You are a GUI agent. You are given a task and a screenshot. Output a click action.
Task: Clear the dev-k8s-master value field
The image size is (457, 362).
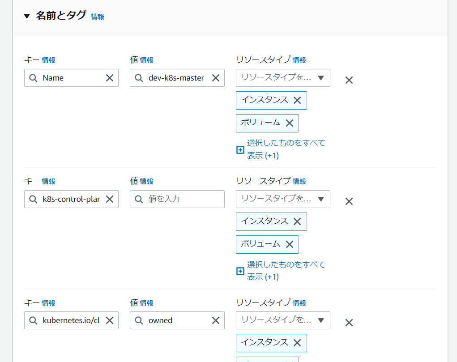tap(215, 78)
